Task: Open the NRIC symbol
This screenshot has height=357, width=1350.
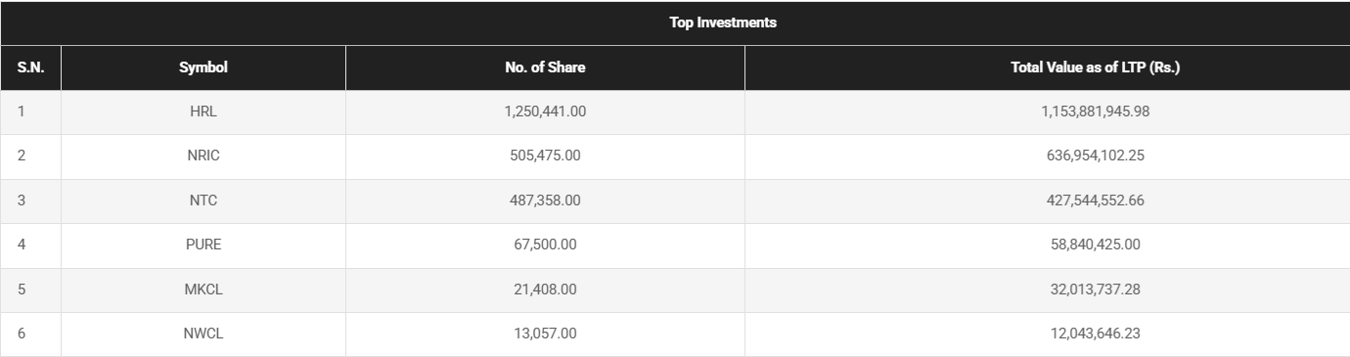Action: tap(203, 156)
